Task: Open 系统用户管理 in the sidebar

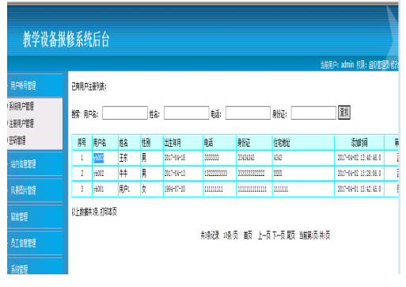Action: 21,106
